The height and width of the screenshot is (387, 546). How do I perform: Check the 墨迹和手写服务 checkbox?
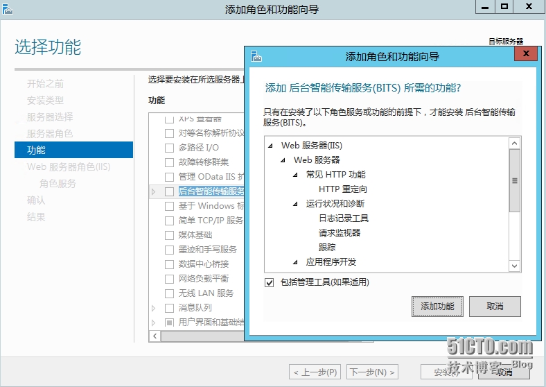[x=169, y=250]
